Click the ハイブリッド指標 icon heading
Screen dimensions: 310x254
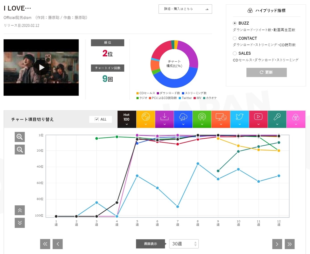point(266,11)
